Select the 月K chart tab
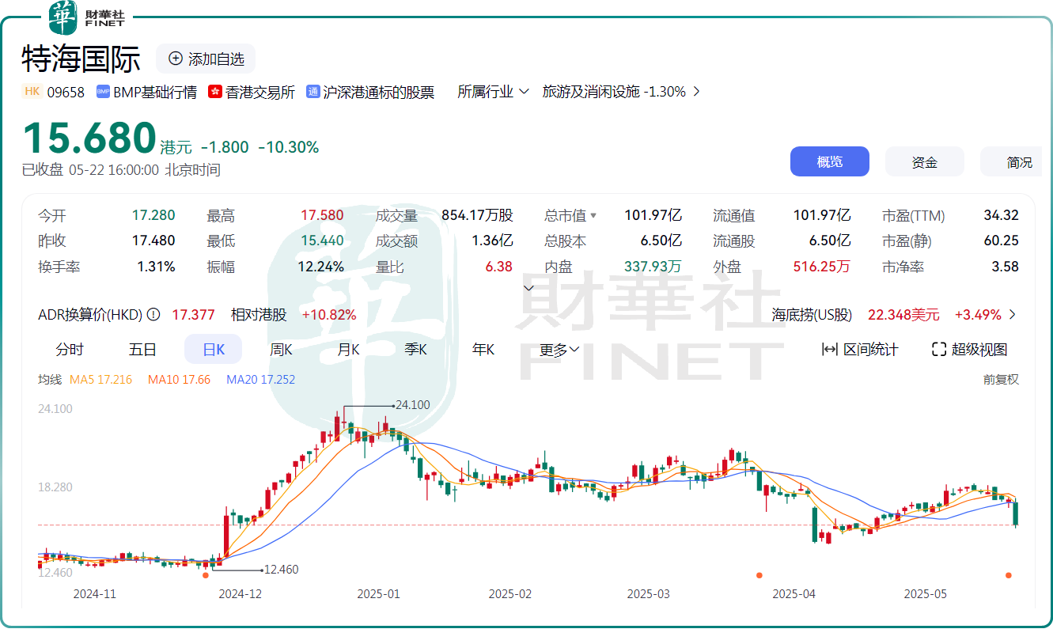Screen dimensions: 1053x644 348,349
